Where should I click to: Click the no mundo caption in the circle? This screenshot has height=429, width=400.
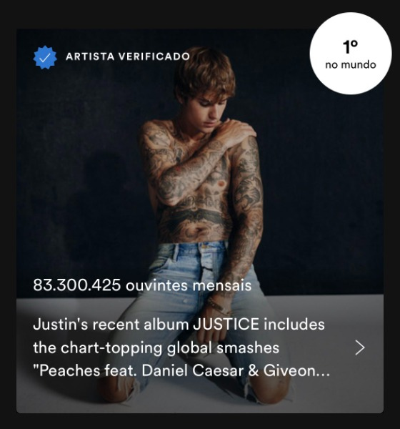(x=351, y=65)
